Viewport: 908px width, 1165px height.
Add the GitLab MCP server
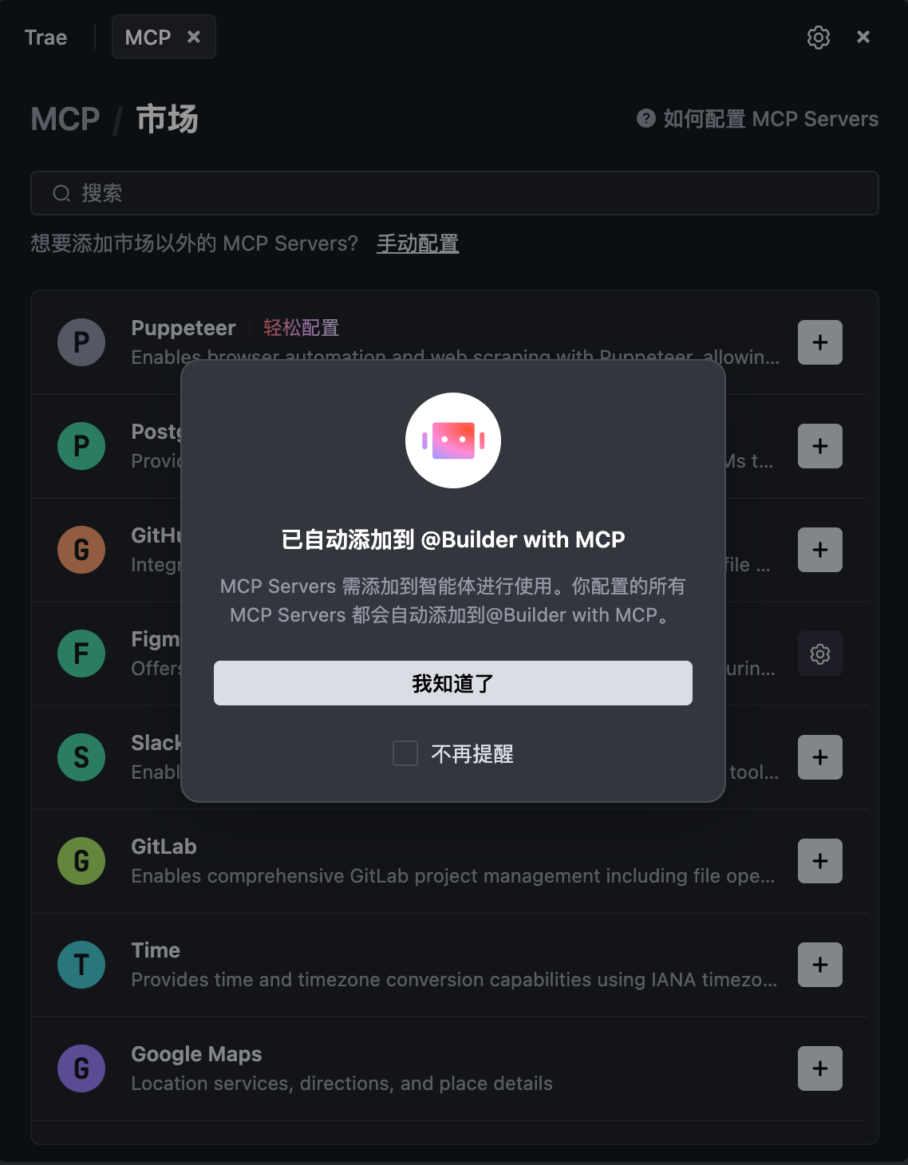[x=820, y=861]
